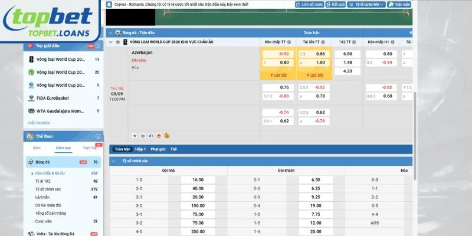Open the Lịch sử cược button

pos(309,4)
